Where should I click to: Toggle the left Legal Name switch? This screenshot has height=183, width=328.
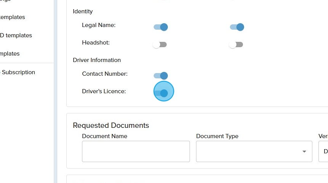coord(161,27)
